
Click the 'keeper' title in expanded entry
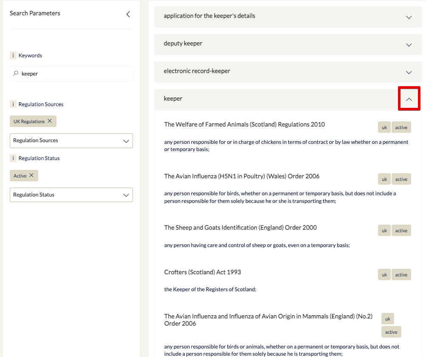[x=173, y=98]
